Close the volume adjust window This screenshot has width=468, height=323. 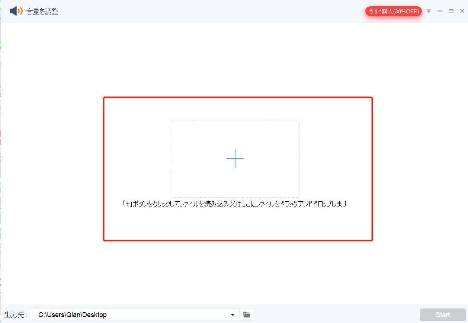click(x=462, y=11)
